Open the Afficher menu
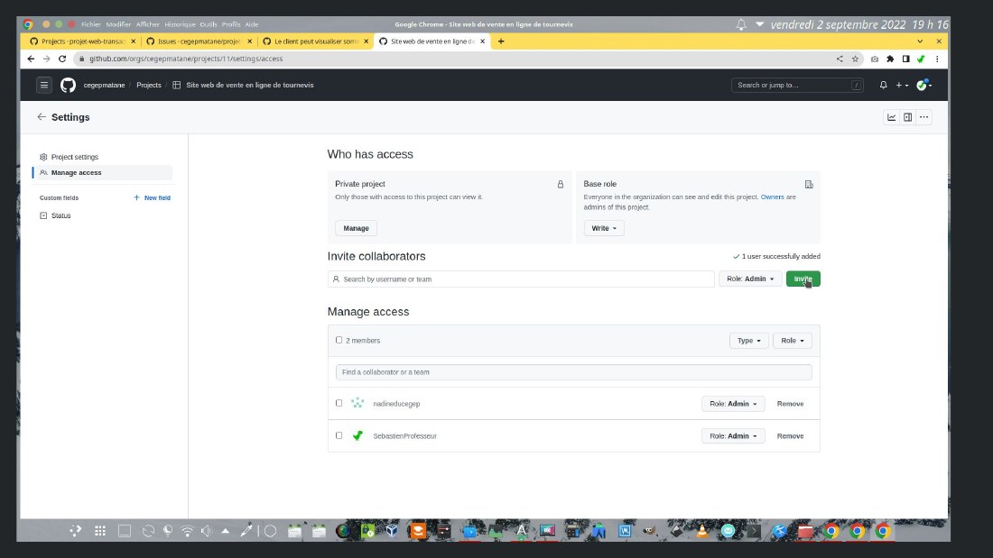The height and width of the screenshot is (558, 993). [147, 24]
